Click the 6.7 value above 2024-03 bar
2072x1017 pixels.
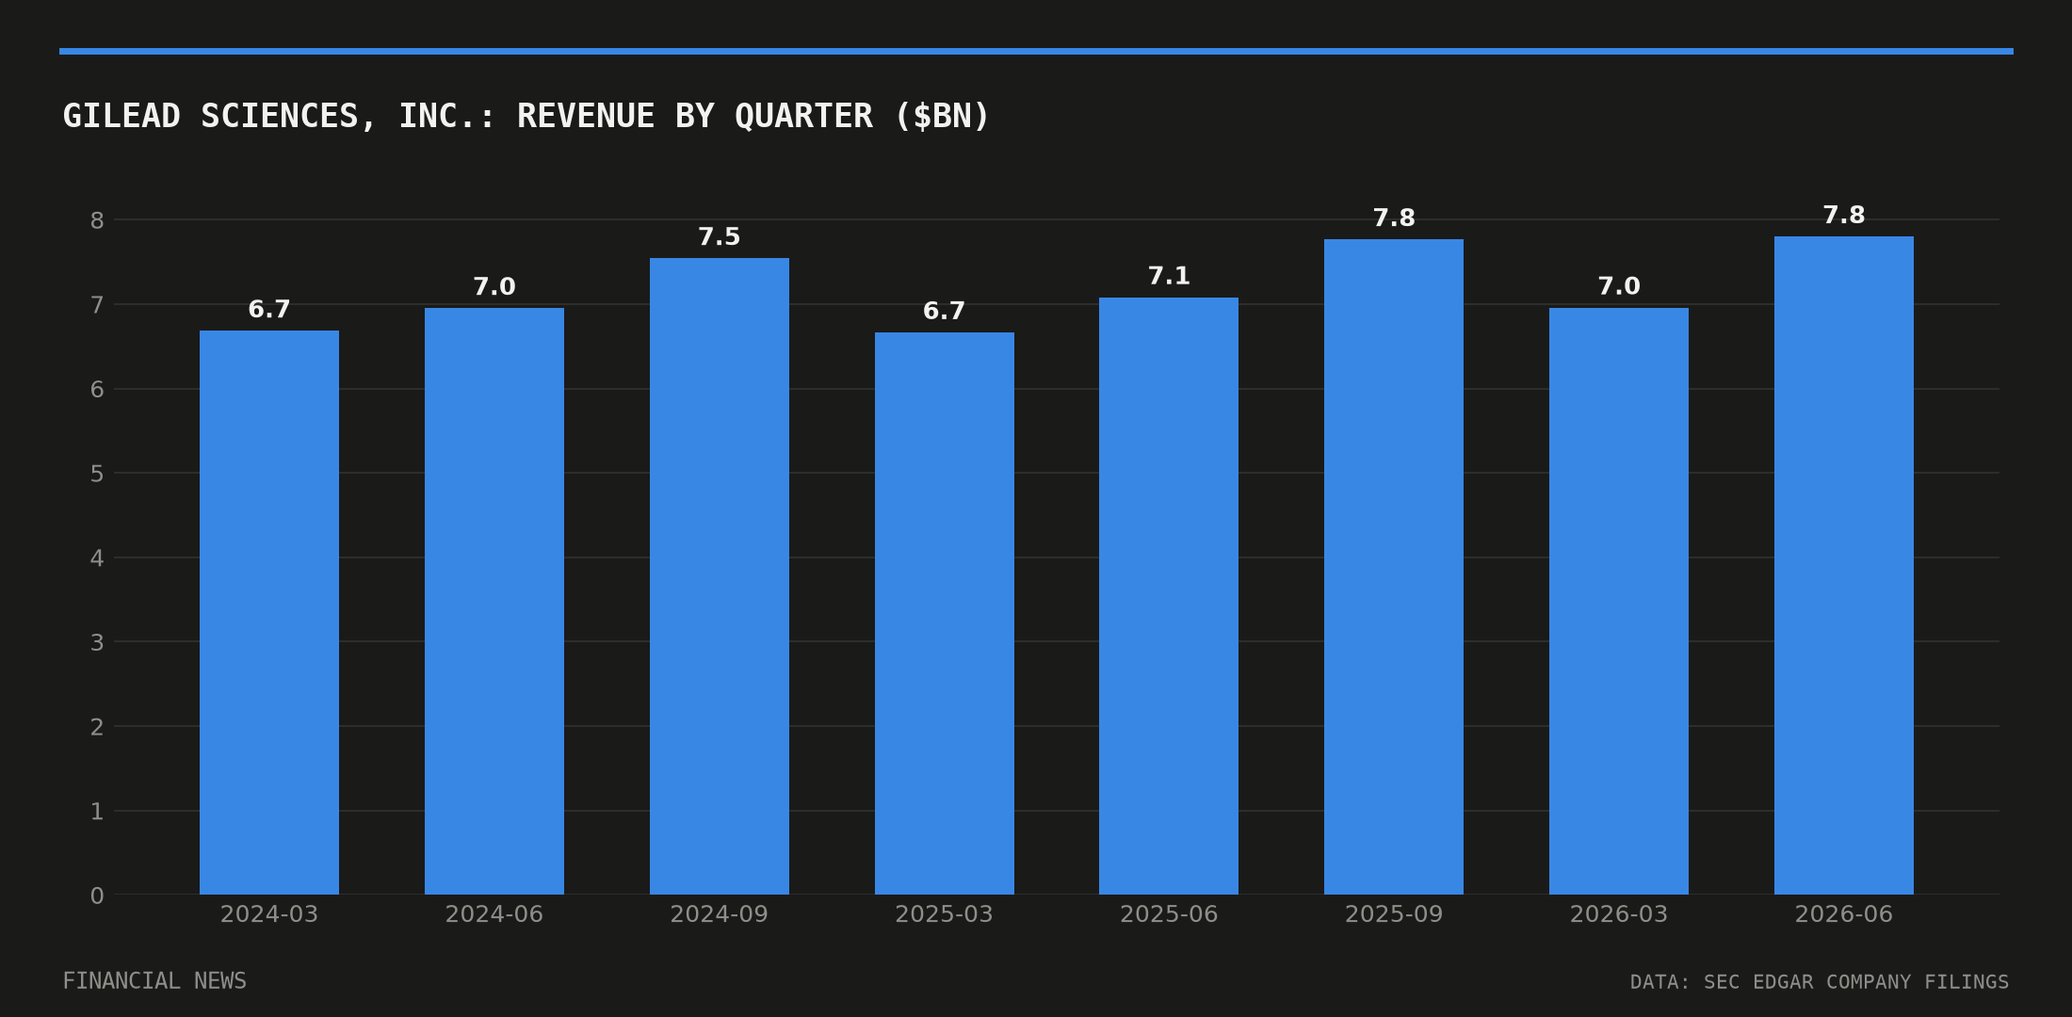coord(269,310)
